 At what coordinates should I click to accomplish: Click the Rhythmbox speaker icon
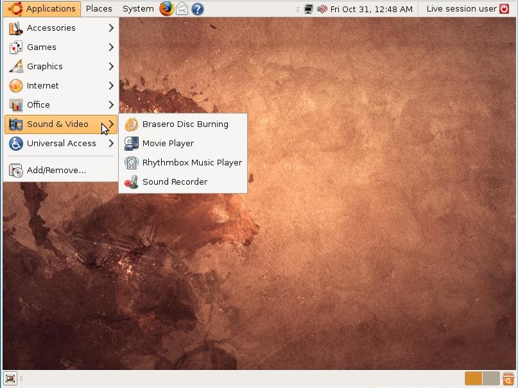[132, 163]
